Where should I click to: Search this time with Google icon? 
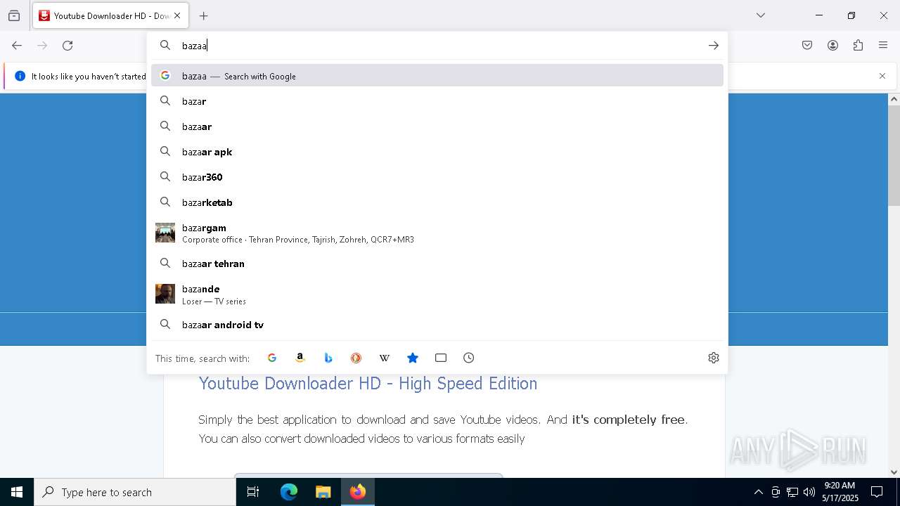[x=272, y=358]
